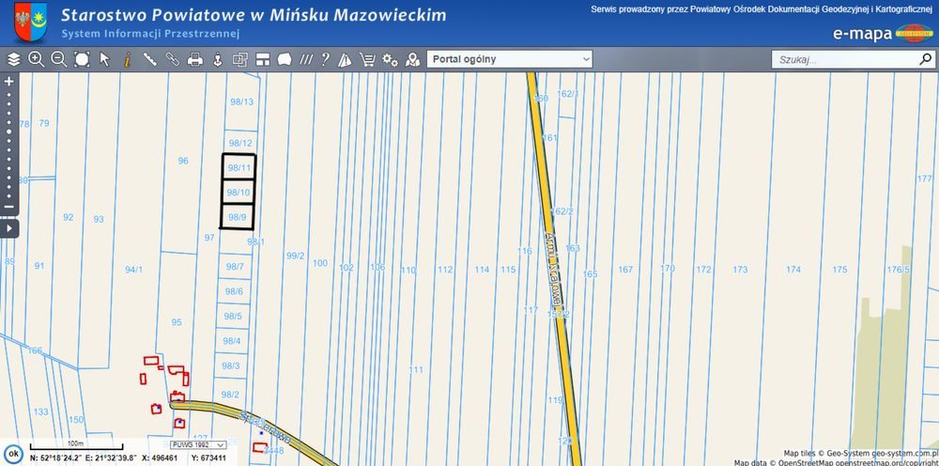Select the zoom in magnifier tool
The width and height of the screenshot is (939, 466).
pyautogui.click(x=36, y=59)
